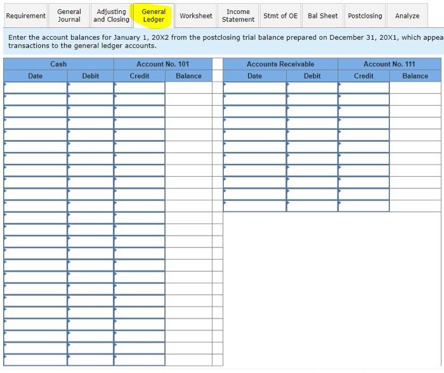Click Debit column header in Accounts Receivable ledger
This screenshot has width=444, height=373.
(312, 76)
